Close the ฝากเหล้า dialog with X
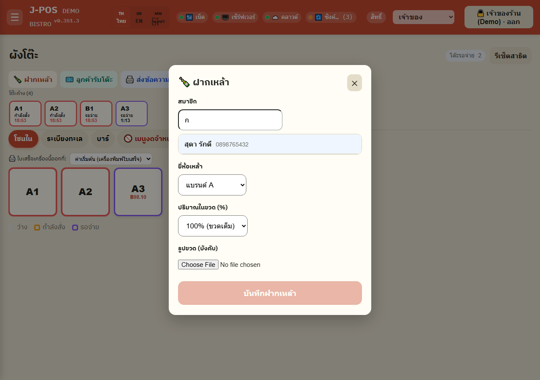Image resolution: width=540 pixels, height=380 pixels. 354,83
